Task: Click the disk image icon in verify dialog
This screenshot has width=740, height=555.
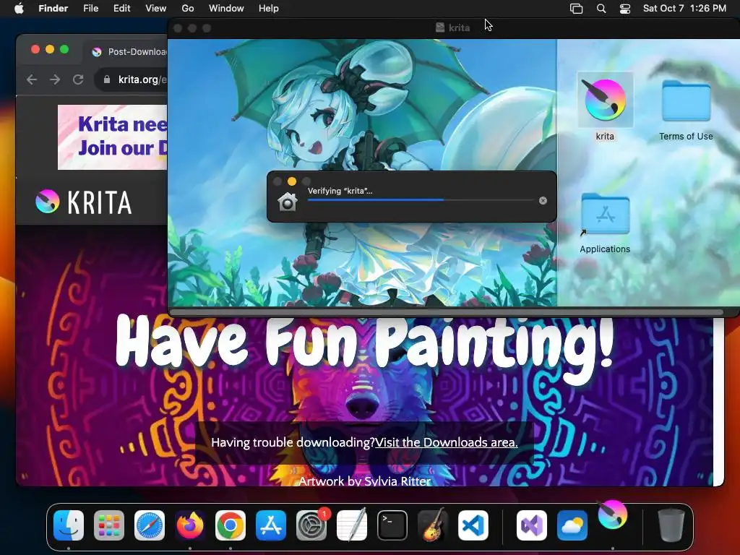Action: [x=288, y=202]
